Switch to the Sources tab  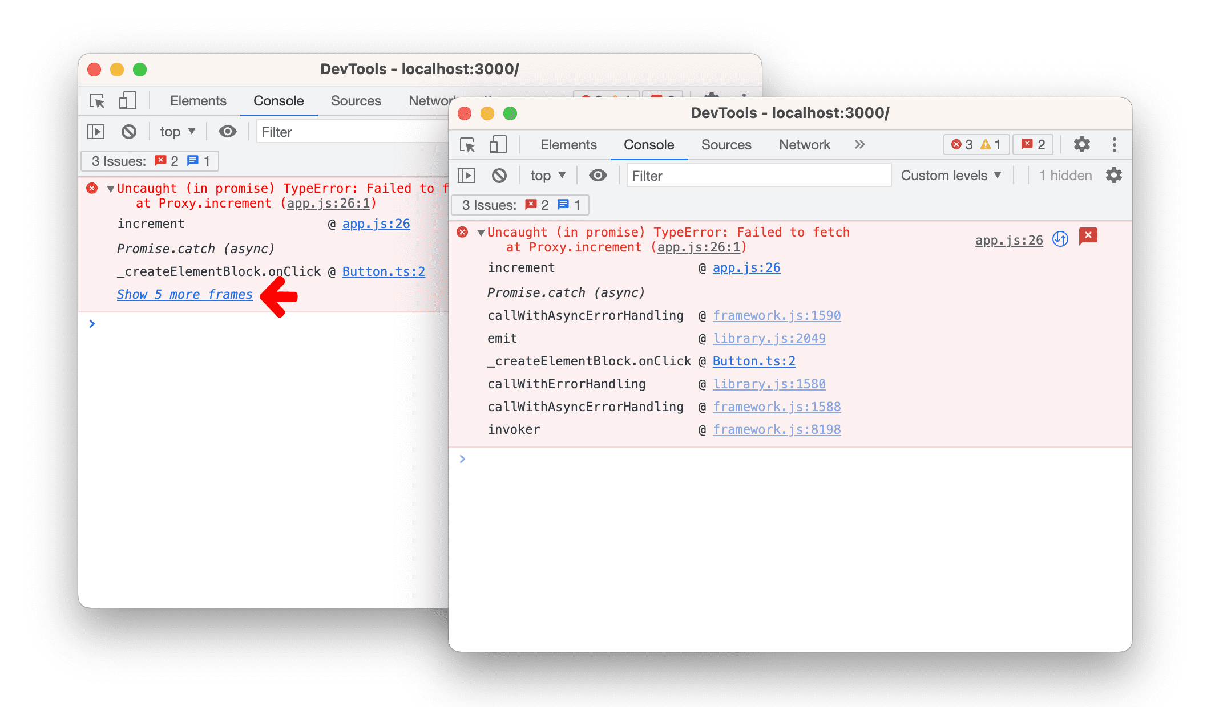pos(726,145)
